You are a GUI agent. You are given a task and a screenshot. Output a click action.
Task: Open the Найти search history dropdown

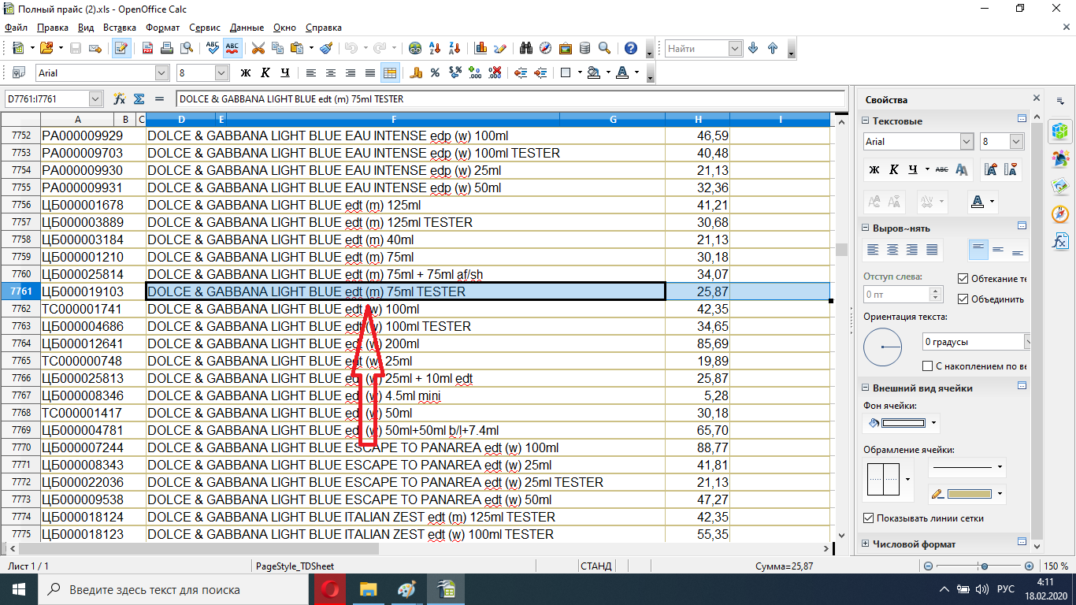[x=735, y=48]
